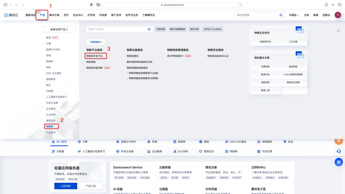The image size is (345, 194).
Task: Click the 安全 shield icon in bottom bar
Action: [x=285, y=142]
